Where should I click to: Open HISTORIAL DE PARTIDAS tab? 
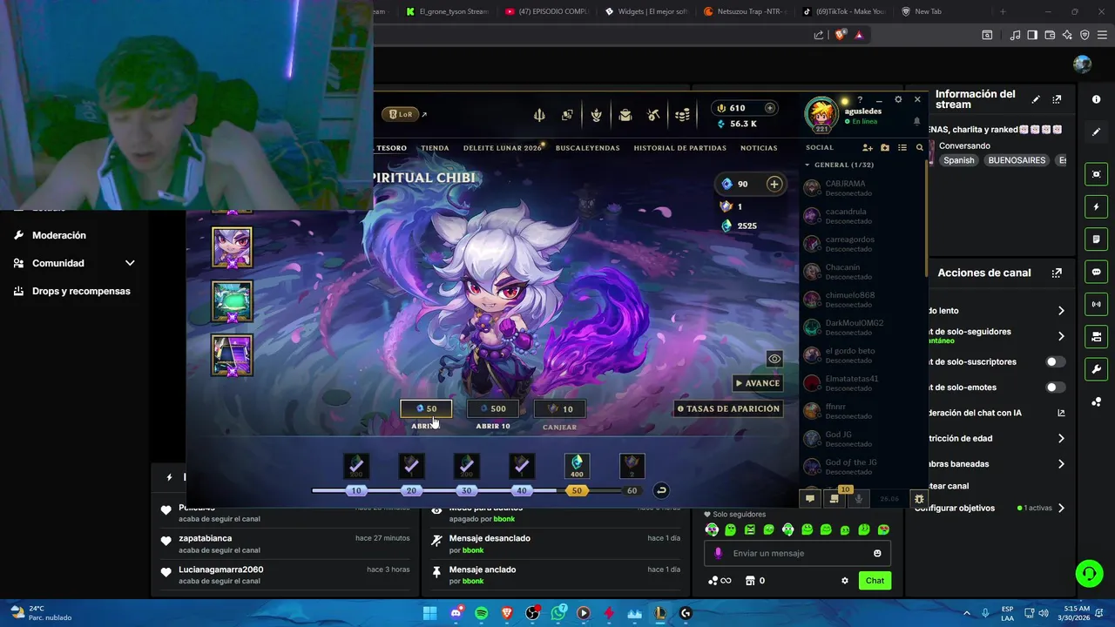pyautogui.click(x=680, y=148)
